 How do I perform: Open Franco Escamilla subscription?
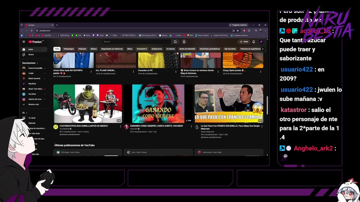click(35, 68)
